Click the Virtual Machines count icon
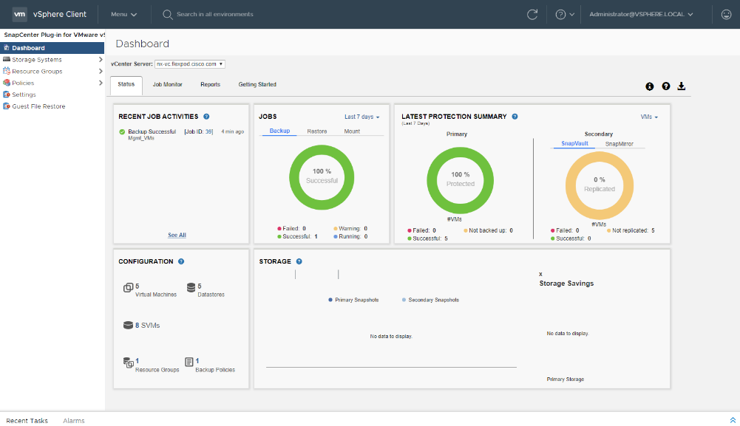The height and width of the screenshot is (426, 740). (x=128, y=287)
